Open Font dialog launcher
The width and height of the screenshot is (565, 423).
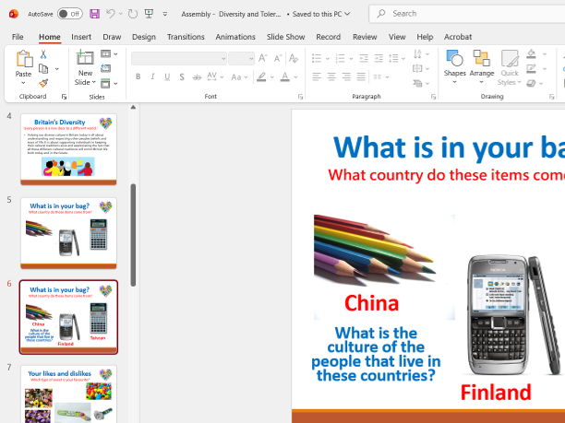pos(300,97)
